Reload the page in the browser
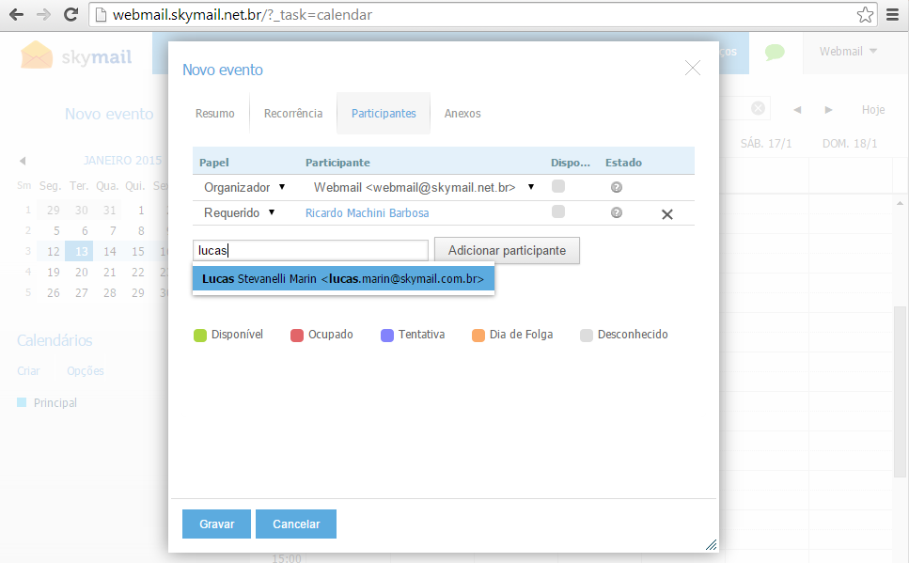Image resolution: width=909 pixels, height=563 pixels. tap(71, 14)
